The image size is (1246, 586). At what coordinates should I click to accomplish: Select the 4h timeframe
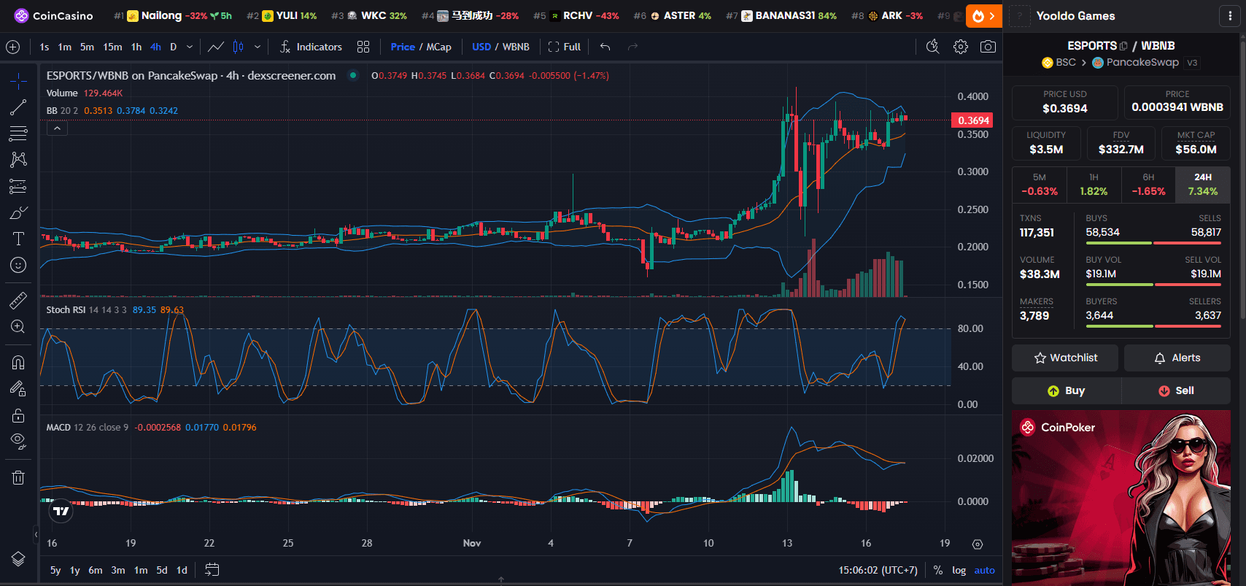coord(155,47)
